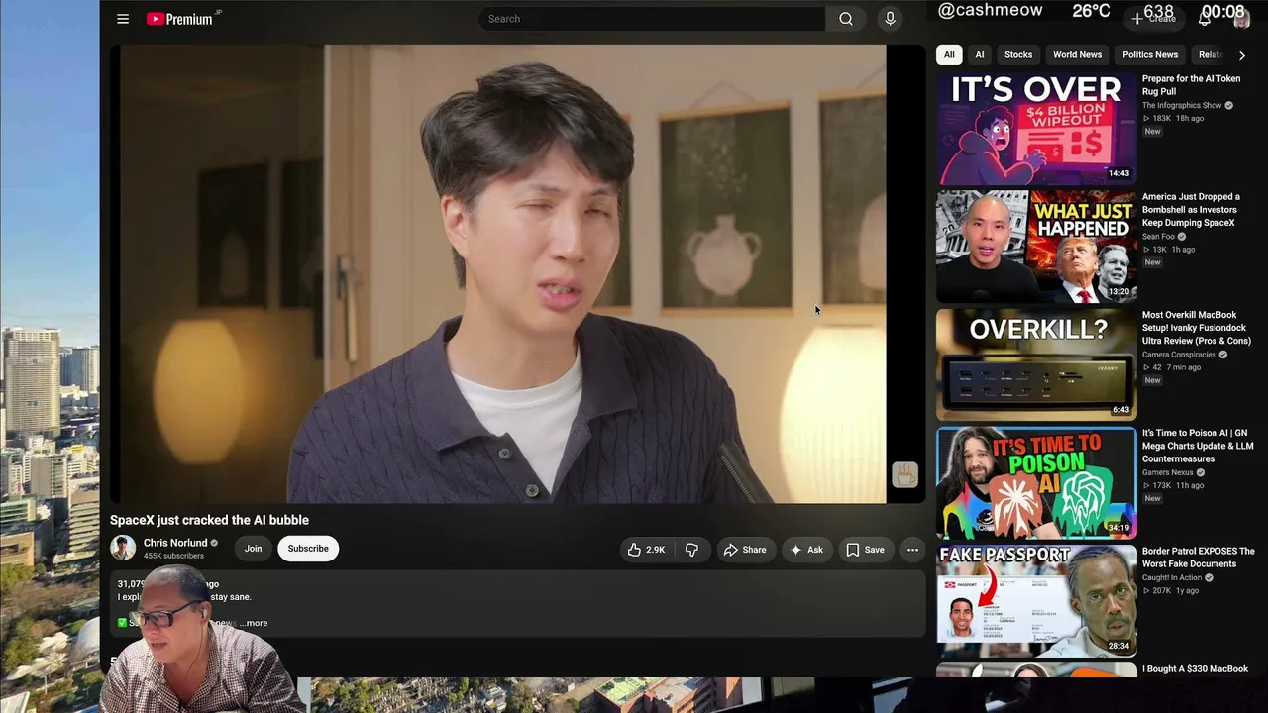Image resolution: width=1268 pixels, height=713 pixels.
Task: Share the video using the Share button
Action: 744,550
